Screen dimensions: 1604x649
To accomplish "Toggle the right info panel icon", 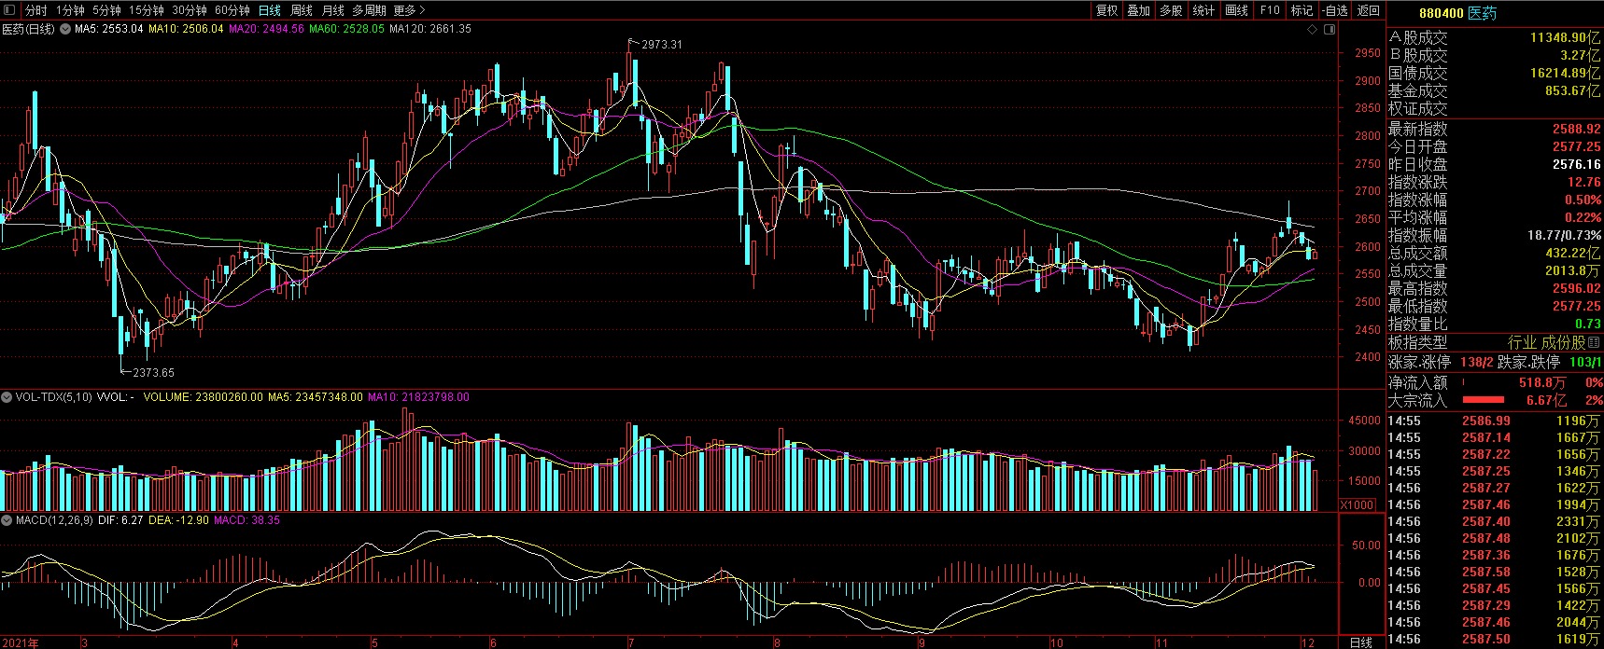I will pyautogui.click(x=1330, y=29).
